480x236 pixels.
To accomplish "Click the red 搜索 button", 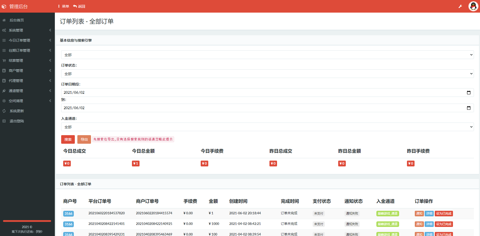I will pyautogui.click(x=68, y=139).
